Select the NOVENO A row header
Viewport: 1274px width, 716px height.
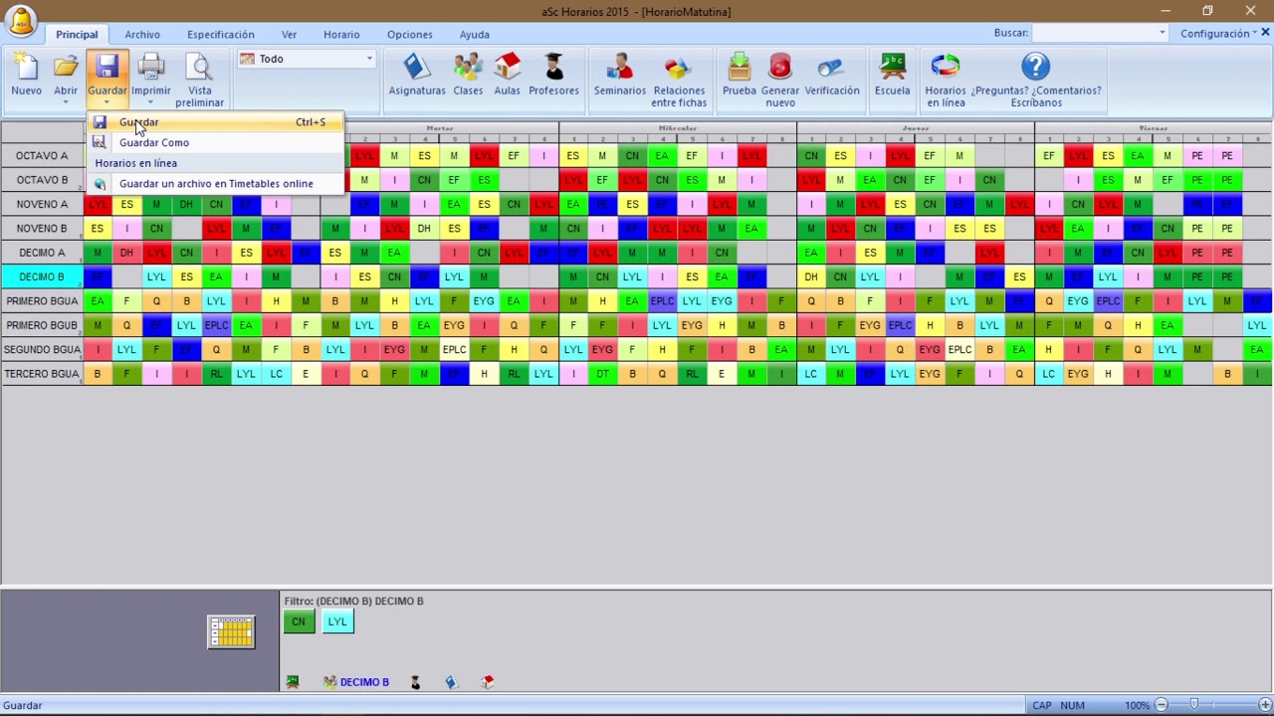coord(42,205)
